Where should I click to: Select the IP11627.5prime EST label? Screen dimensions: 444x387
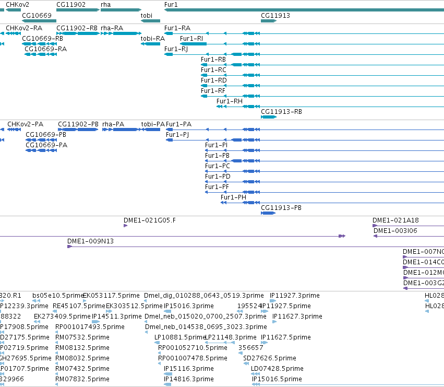286,337
